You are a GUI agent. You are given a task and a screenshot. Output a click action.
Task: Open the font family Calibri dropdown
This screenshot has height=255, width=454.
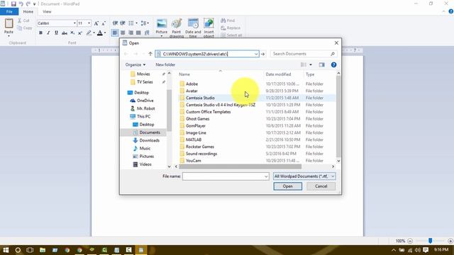pos(74,23)
